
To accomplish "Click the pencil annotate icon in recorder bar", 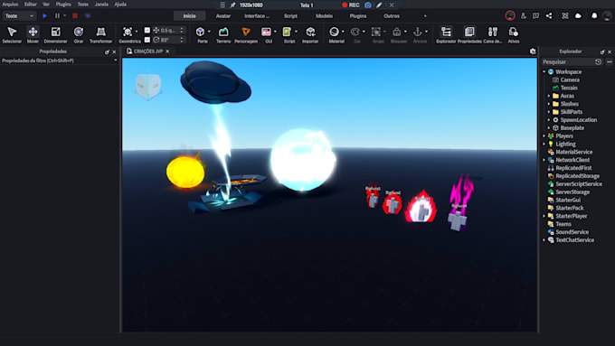I will [x=379, y=5].
